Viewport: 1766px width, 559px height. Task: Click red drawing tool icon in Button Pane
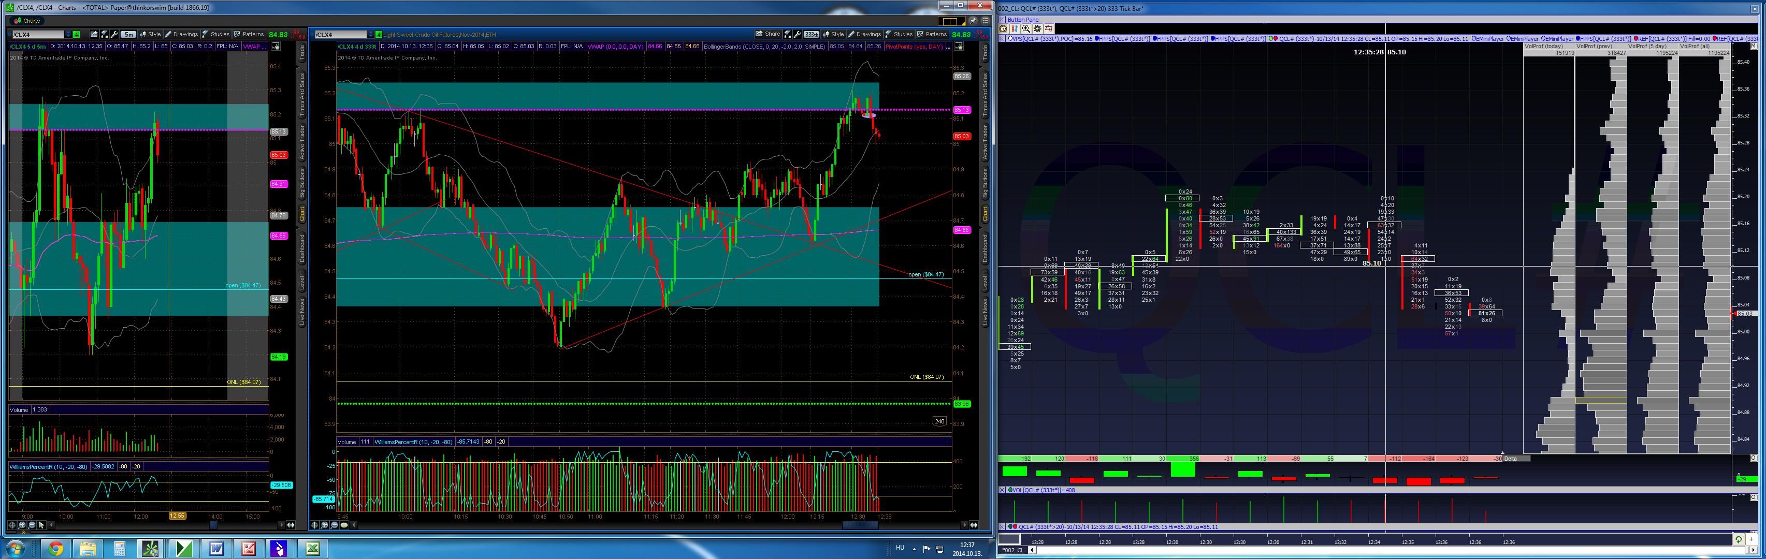click(x=1049, y=29)
